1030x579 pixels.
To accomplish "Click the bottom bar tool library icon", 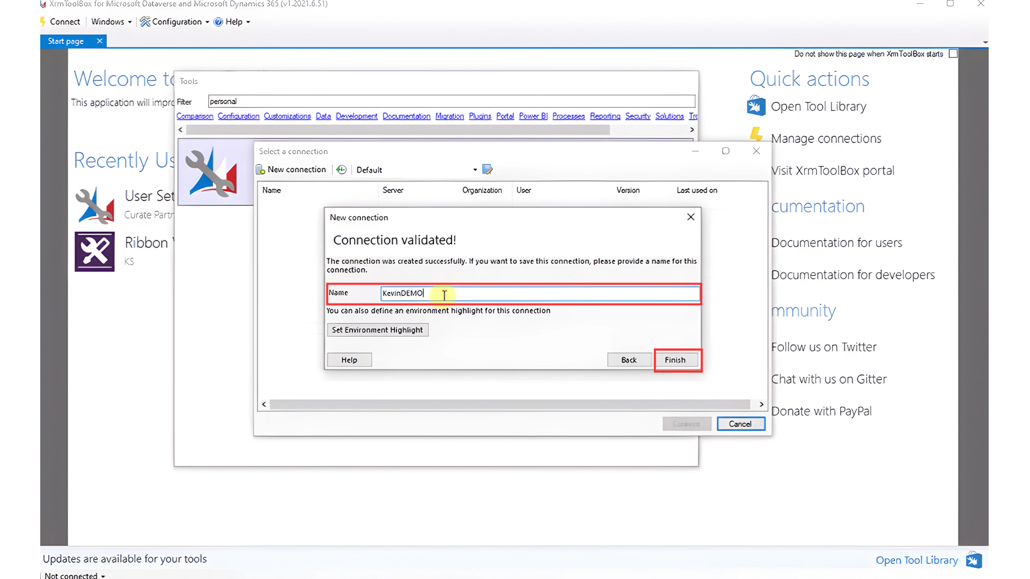I will click(x=974, y=560).
